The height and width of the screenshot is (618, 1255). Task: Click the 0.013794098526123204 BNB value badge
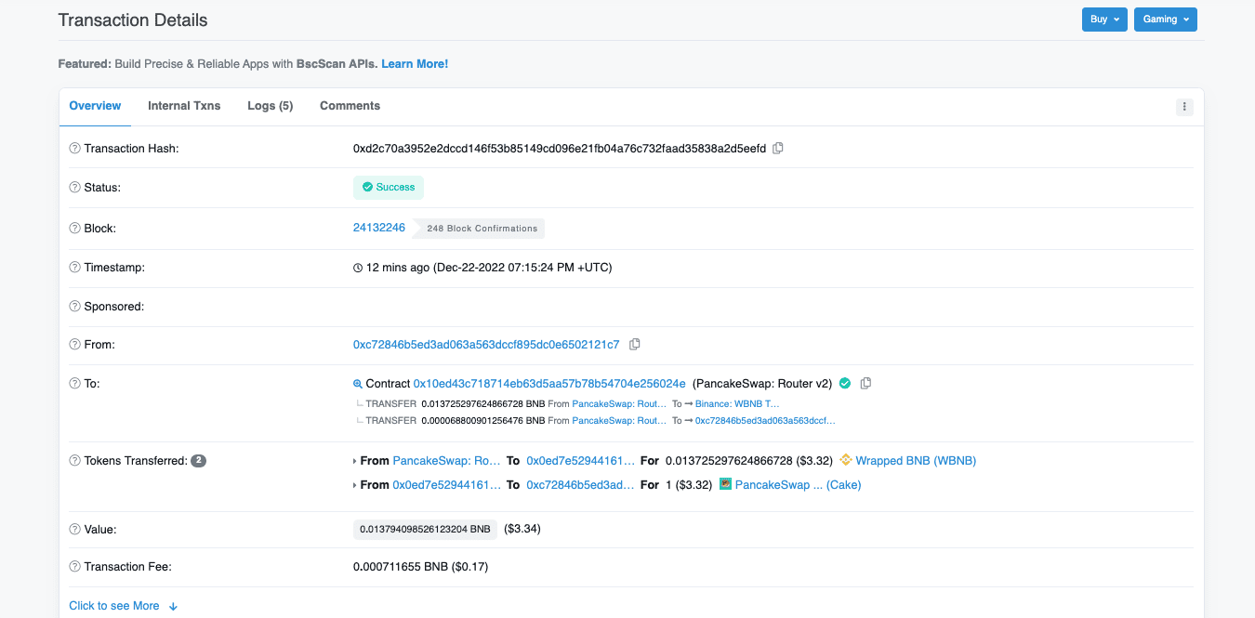[x=424, y=529]
